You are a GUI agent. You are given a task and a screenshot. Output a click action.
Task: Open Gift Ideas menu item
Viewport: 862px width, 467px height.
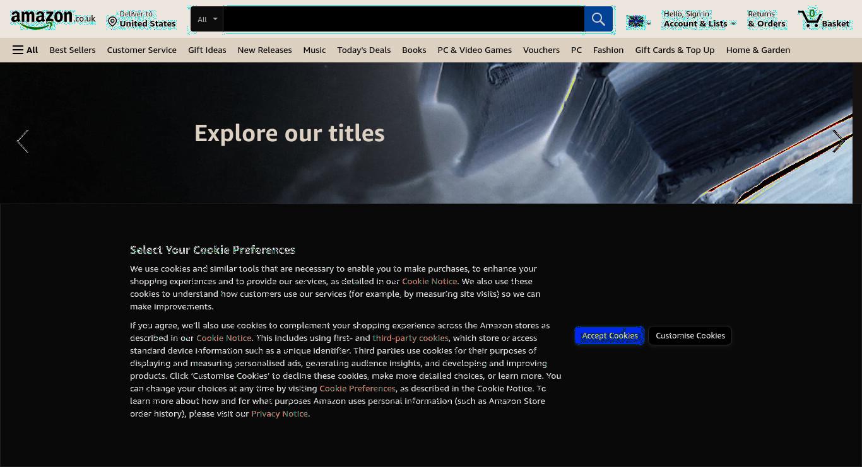click(x=207, y=50)
